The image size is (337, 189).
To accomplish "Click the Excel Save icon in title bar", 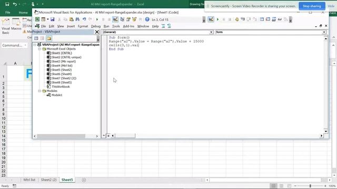I will (7, 4).
